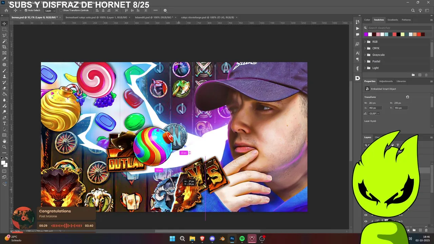
Task: Select the Blur tool
Action: (4, 100)
